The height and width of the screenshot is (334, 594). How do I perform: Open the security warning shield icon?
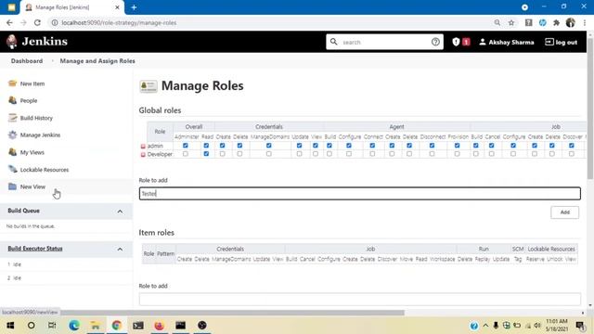pyautogui.click(x=456, y=42)
